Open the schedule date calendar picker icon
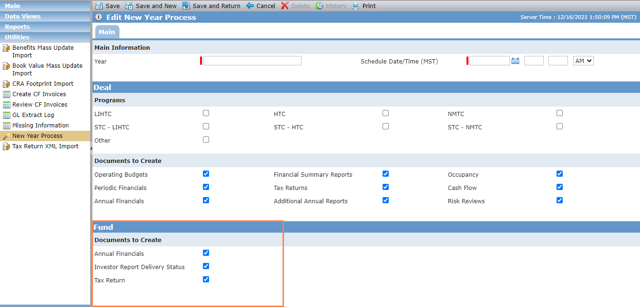The width and height of the screenshot is (640, 307). click(x=515, y=61)
